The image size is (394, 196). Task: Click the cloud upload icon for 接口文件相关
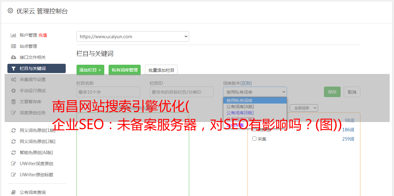click(13, 57)
